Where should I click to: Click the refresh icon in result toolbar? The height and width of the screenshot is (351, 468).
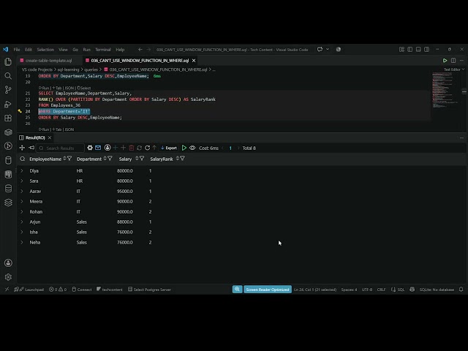(x=147, y=148)
